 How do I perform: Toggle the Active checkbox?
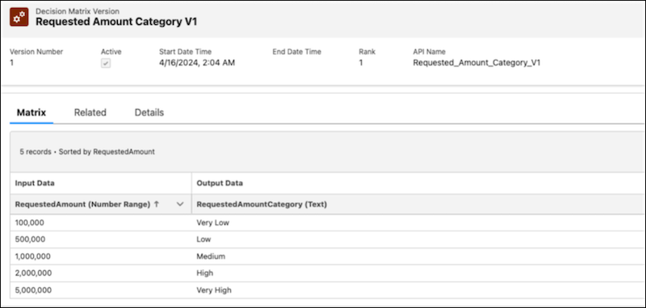pyautogui.click(x=106, y=64)
